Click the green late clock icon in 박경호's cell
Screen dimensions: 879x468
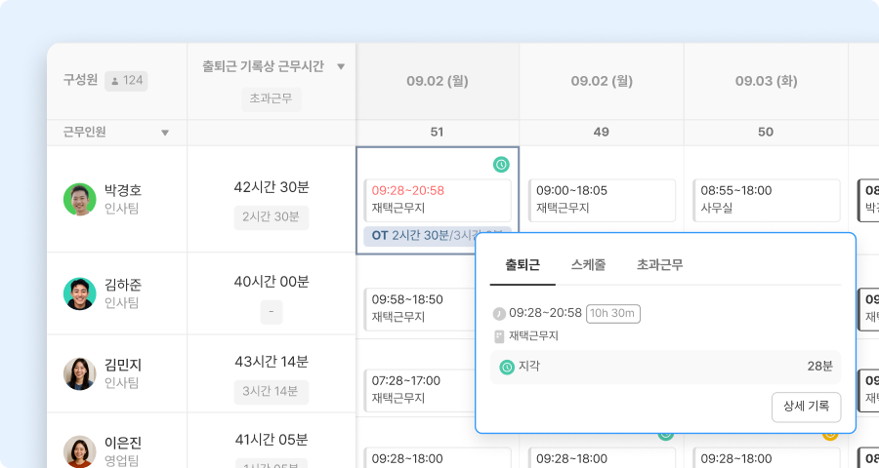[x=501, y=165]
